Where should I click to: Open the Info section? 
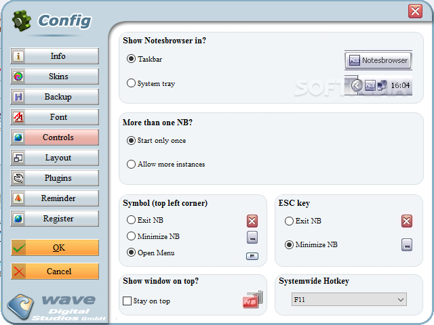pyautogui.click(x=54, y=56)
